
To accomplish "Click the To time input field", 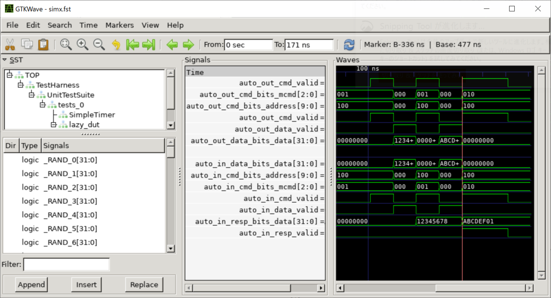I will click(309, 44).
